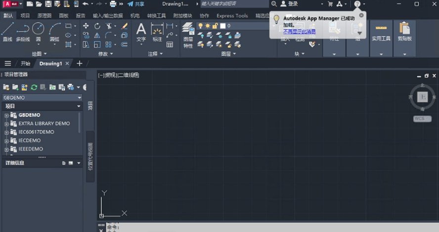This screenshot has height=232, width=439.
Task: Go to the 开始 (Start) document tab
Action: click(x=26, y=64)
